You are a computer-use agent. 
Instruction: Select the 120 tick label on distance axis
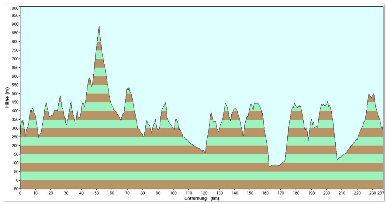click(x=204, y=193)
